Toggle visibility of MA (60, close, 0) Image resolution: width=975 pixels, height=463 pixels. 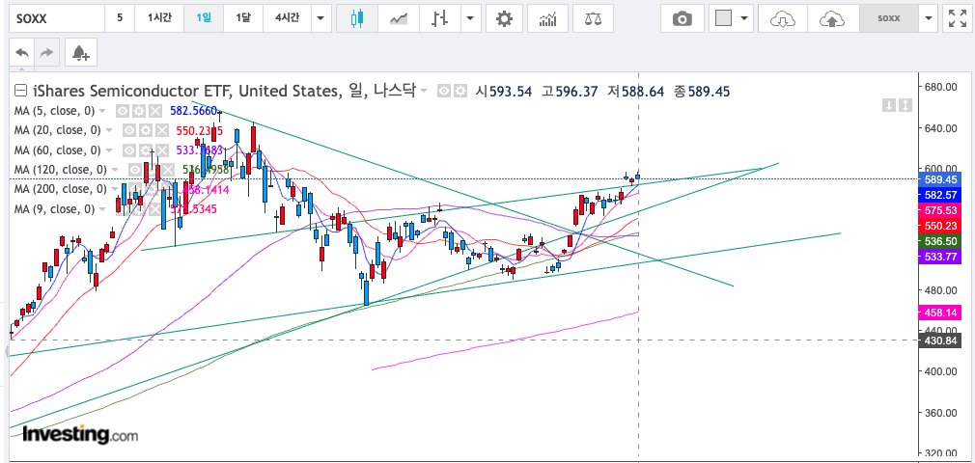(x=128, y=150)
